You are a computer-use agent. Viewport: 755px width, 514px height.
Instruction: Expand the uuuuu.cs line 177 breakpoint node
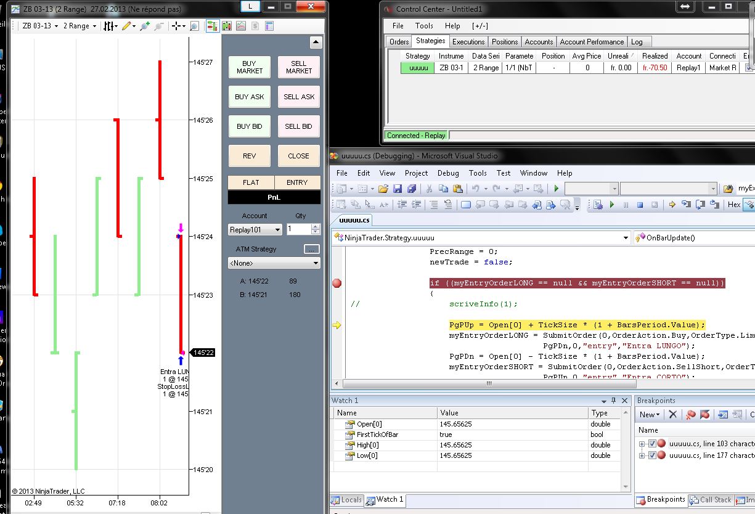click(x=642, y=455)
